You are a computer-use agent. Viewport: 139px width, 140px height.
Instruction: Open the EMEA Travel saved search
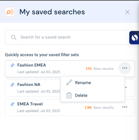click(x=70, y=108)
